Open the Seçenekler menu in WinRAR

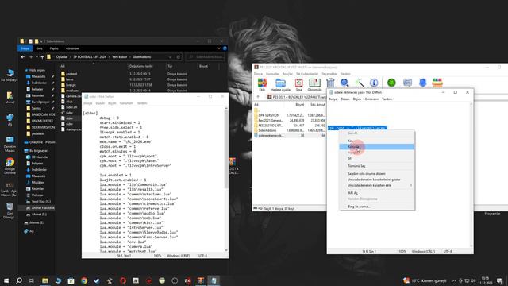tap(329, 74)
